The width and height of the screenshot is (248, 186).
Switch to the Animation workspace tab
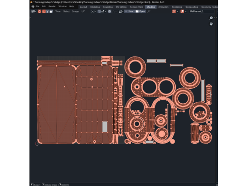[x=163, y=7]
